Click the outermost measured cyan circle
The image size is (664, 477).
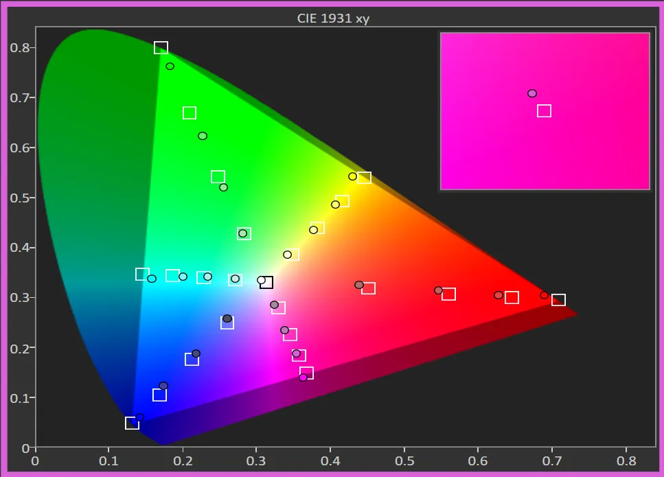[152, 279]
